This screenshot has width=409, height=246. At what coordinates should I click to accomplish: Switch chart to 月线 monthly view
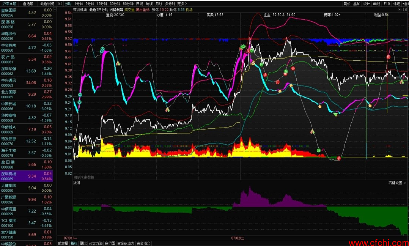coord(159,4)
